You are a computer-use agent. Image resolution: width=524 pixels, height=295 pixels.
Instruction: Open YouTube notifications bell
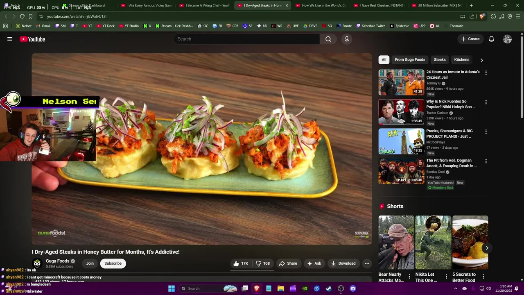click(x=491, y=39)
